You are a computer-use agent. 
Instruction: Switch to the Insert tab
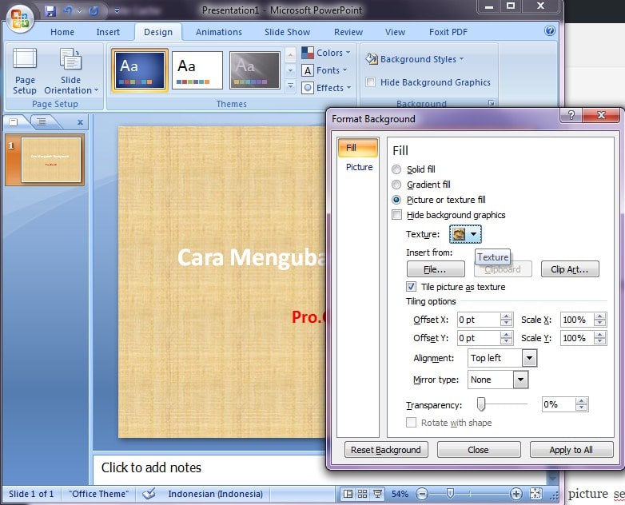coord(108,32)
